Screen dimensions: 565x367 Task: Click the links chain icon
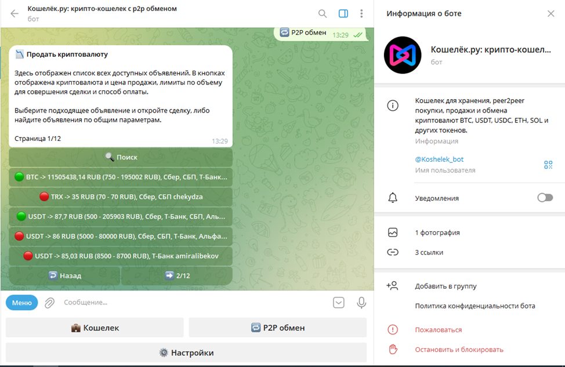393,252
